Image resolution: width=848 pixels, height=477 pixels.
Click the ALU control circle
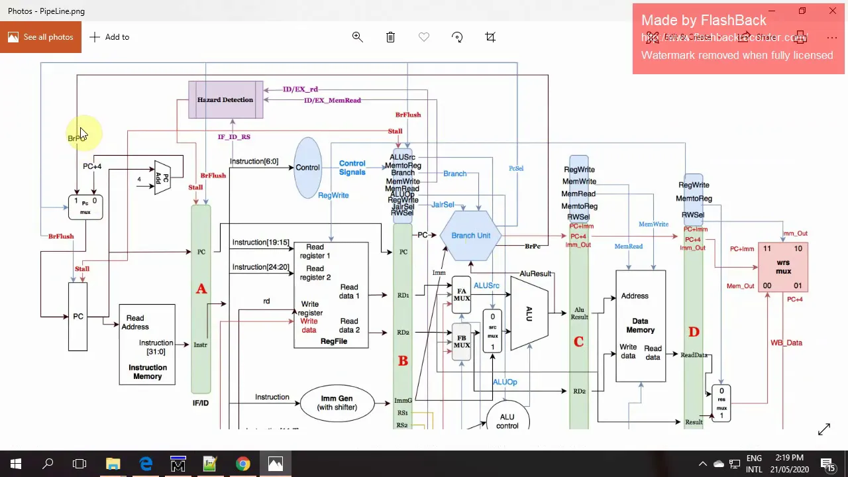pyautogui.click(x=507, y=417)
